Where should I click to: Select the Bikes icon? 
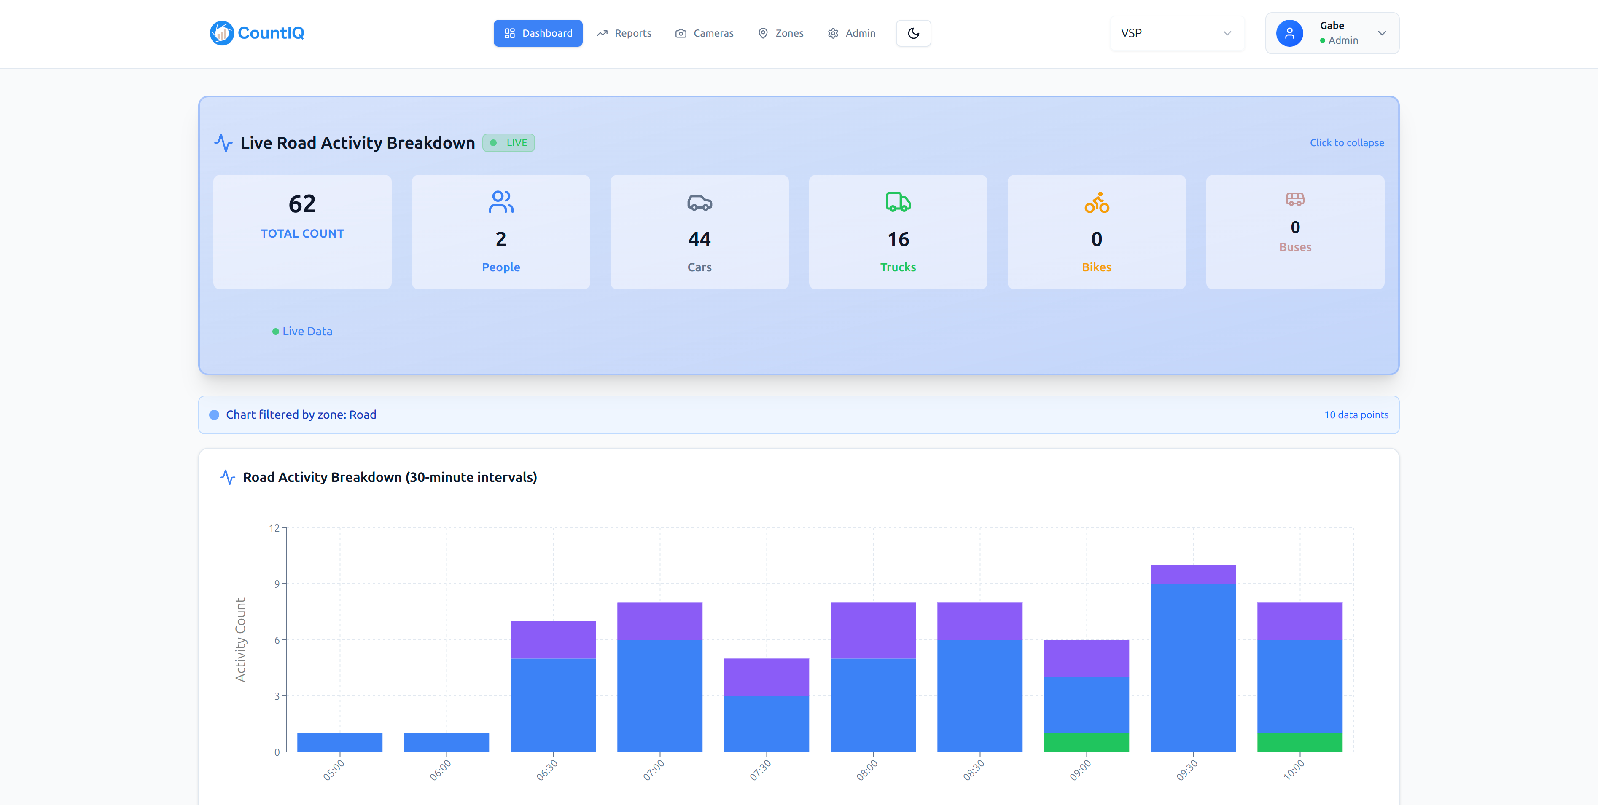point(1096,203)
